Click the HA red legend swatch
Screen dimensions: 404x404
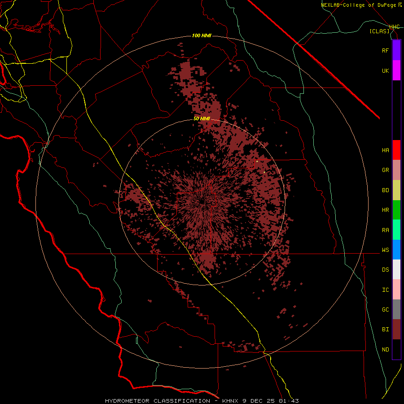[396, 150]
